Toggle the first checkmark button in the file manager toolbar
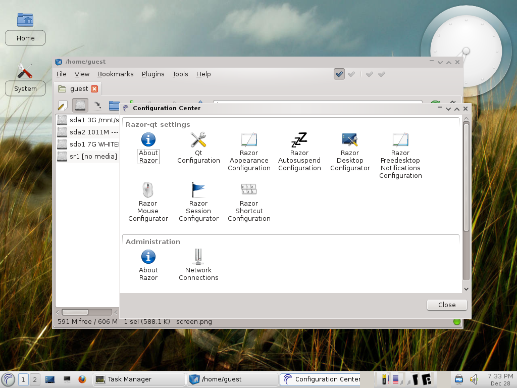Image resolution: width=517 pixels, height=388 pixels. click(x=339, y=74)
